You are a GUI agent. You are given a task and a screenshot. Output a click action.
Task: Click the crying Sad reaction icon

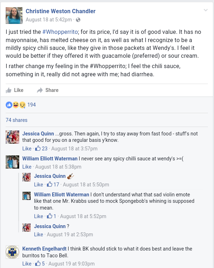click(x=22, y=105)
